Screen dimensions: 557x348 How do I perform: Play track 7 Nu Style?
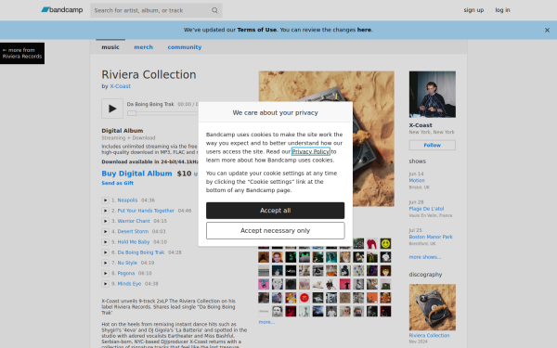coord(105,263)
